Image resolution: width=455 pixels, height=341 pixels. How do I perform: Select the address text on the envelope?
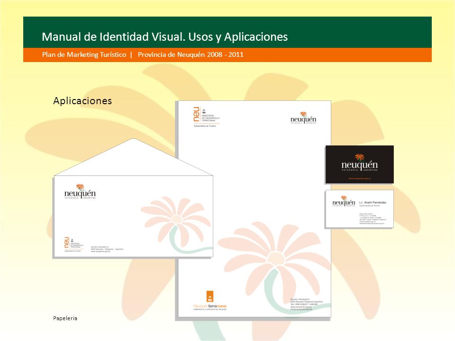(x=107, y=249)
